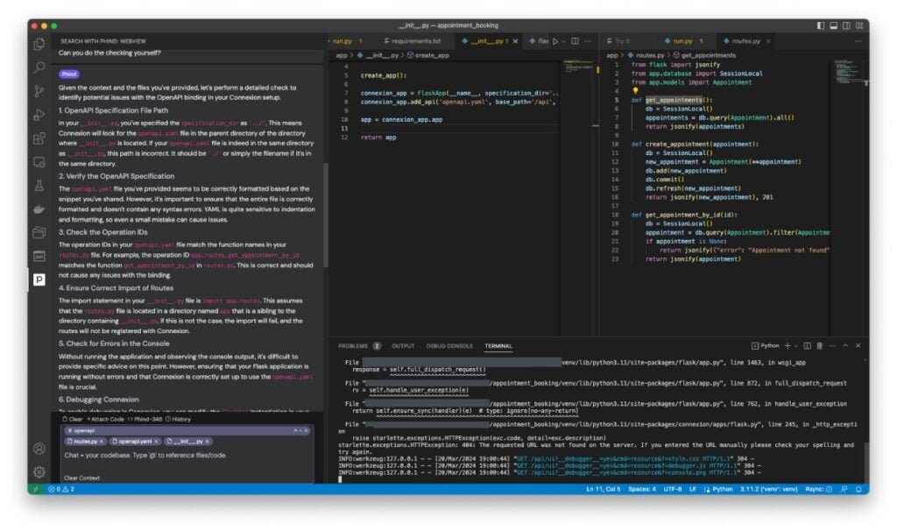Click Ln 11, Col 5 in status bar
Image resolution: width=897 pixels, height=531 pixels.
pos(603,489)
